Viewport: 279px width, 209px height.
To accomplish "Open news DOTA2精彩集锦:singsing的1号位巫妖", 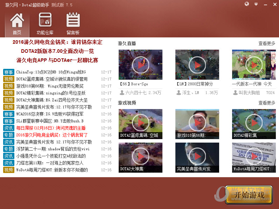I will (x=51, y=93).
